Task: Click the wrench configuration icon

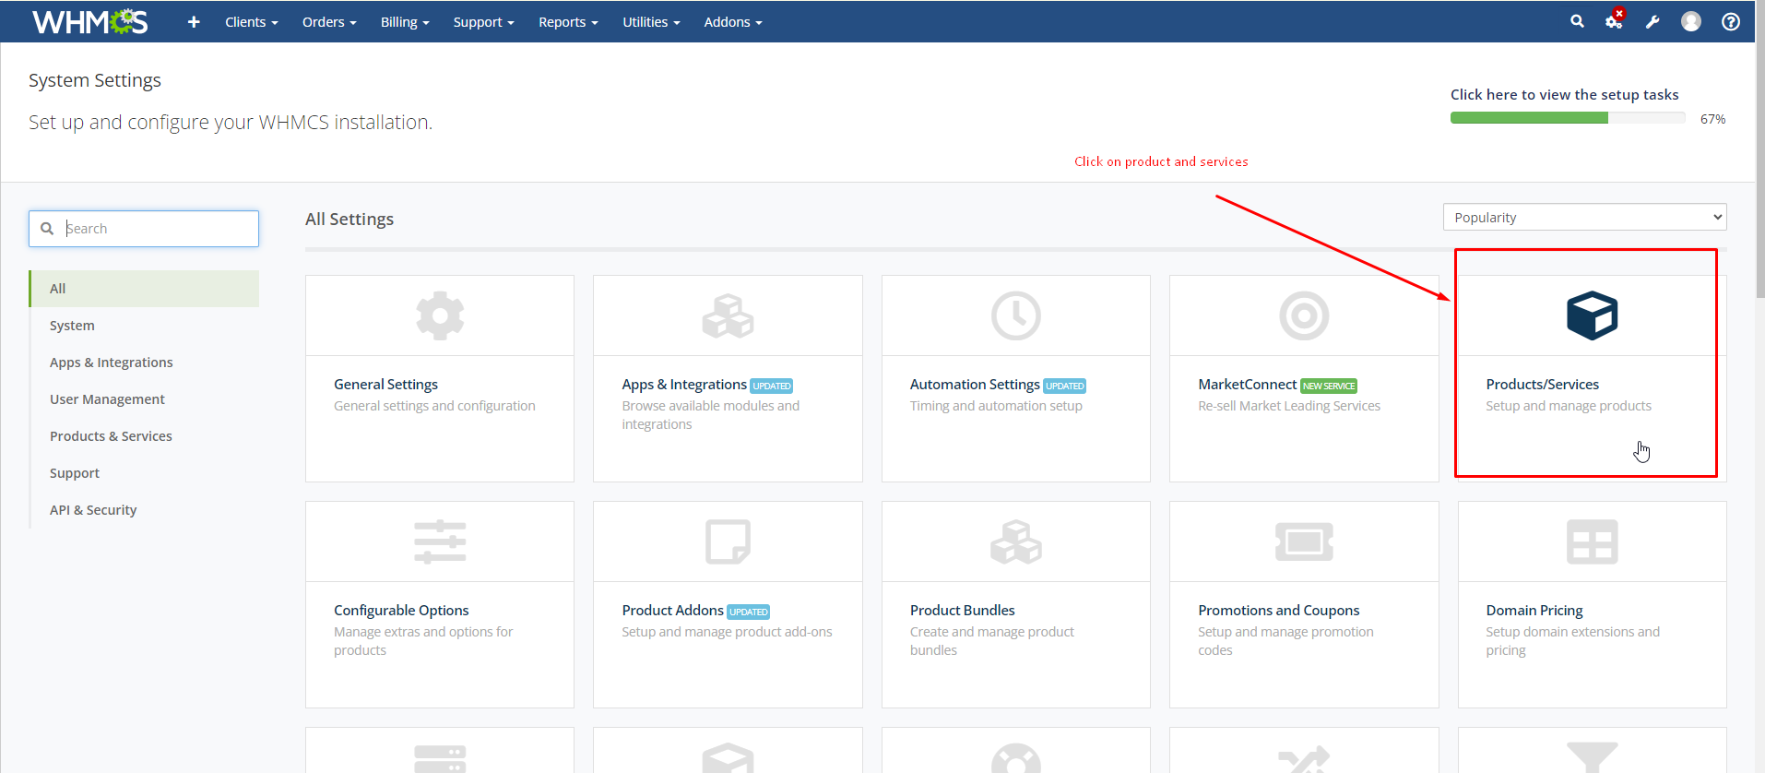Action: [x=1652, y=21]
